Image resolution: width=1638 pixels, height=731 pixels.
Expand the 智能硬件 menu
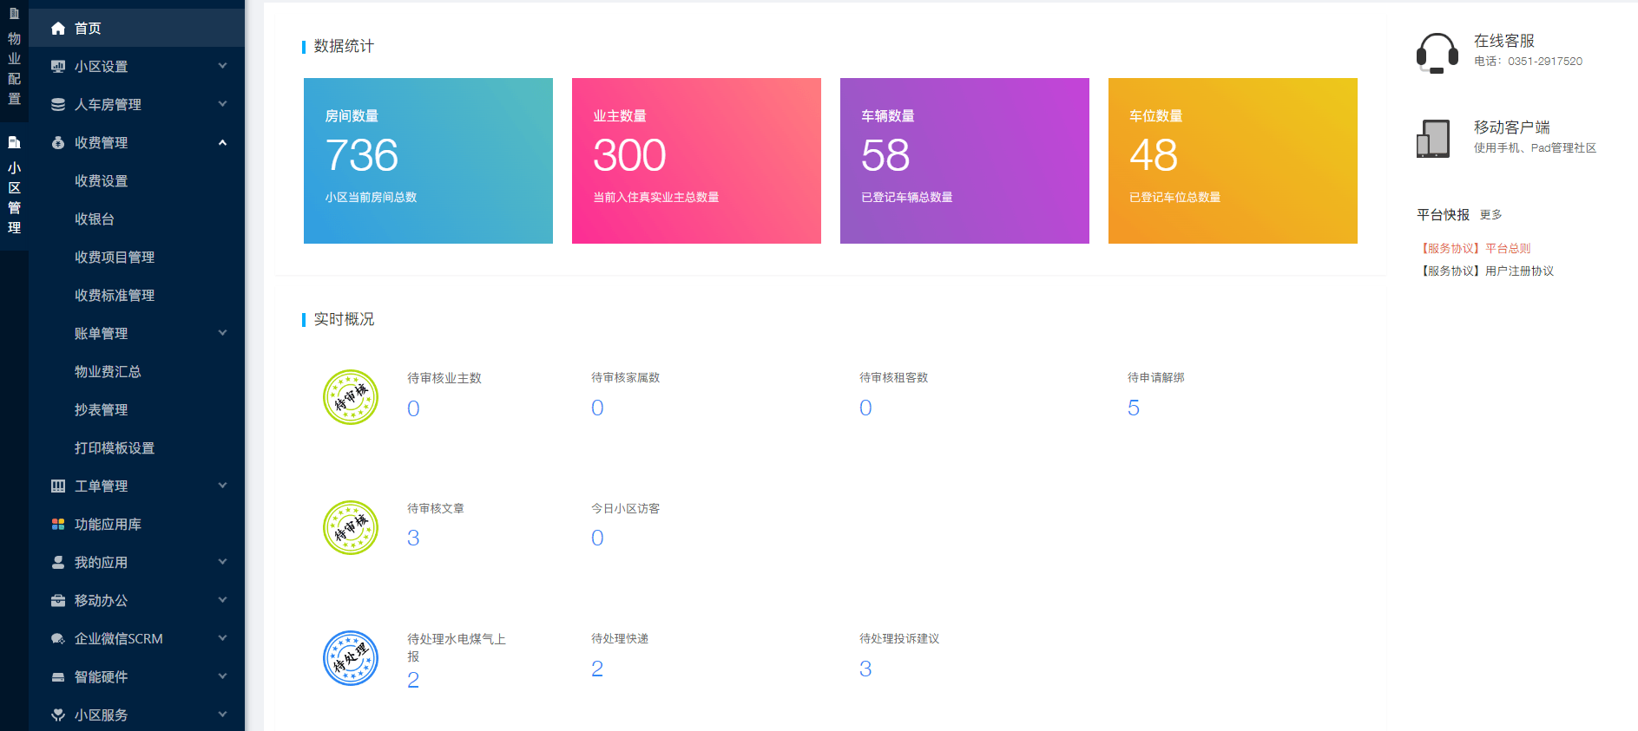pyautogui.click(x=222, y=677)
